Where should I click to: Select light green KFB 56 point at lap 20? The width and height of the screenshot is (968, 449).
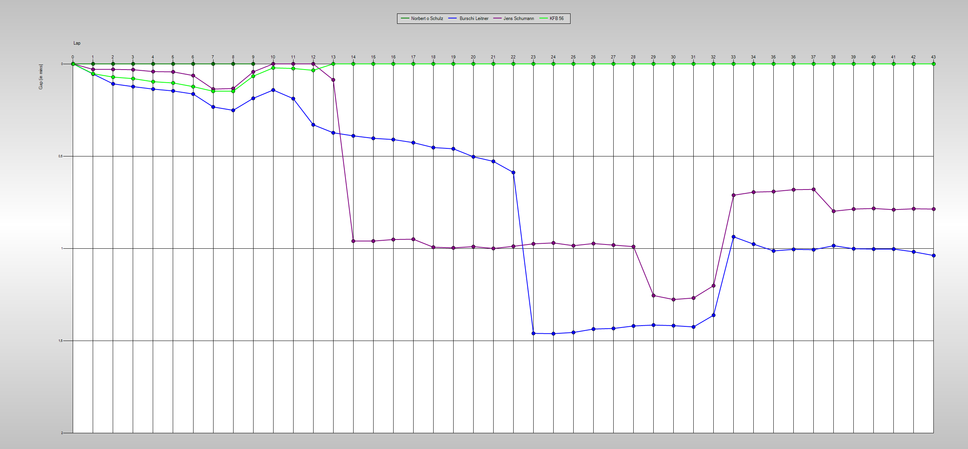point(473,64)
